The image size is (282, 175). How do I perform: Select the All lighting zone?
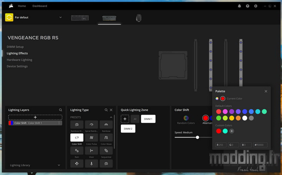pos(135,119)
